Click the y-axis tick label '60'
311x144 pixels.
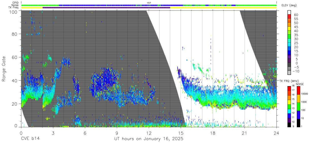pyautogui.click(x=15, y=57)
